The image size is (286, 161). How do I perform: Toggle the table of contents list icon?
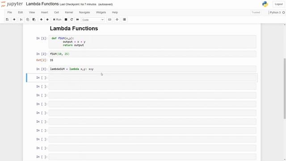click(124, 20)
